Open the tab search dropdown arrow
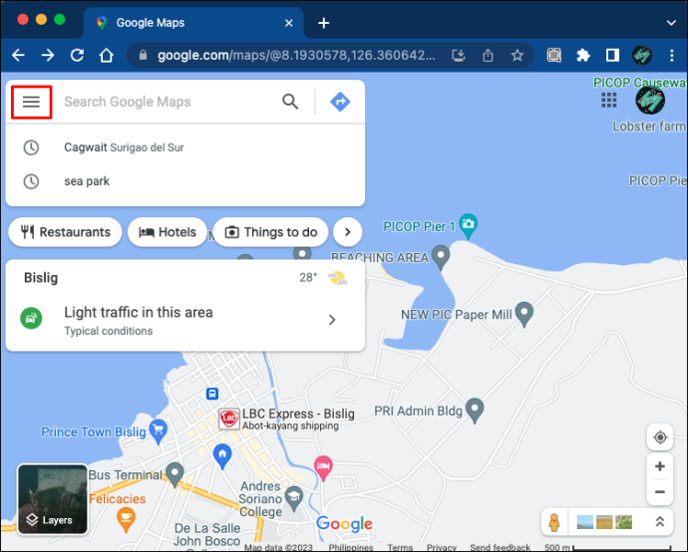Screen dimensions: 688x552 point(671,23)
